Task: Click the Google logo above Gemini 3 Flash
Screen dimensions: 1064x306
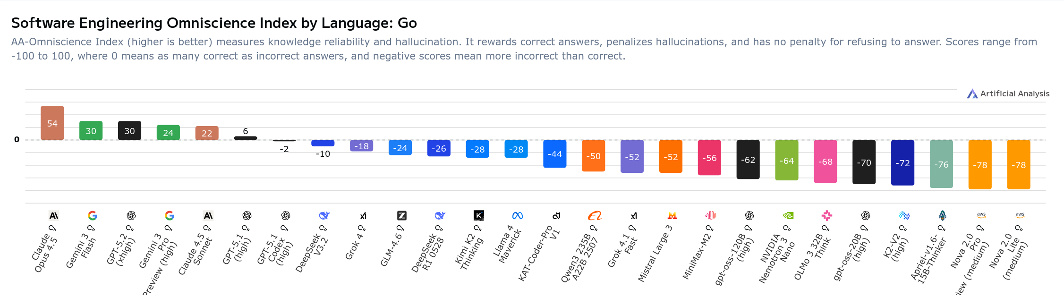Action: click(93, 216)
